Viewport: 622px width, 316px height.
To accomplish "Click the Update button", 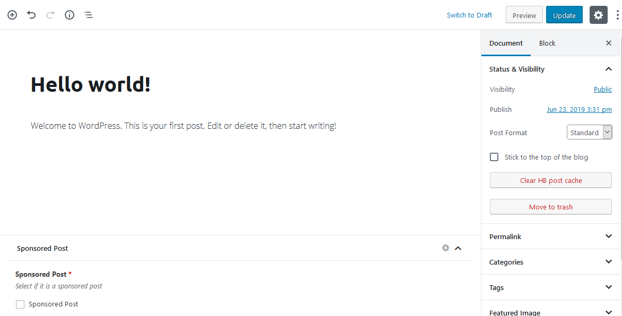I will coord(564,15).
